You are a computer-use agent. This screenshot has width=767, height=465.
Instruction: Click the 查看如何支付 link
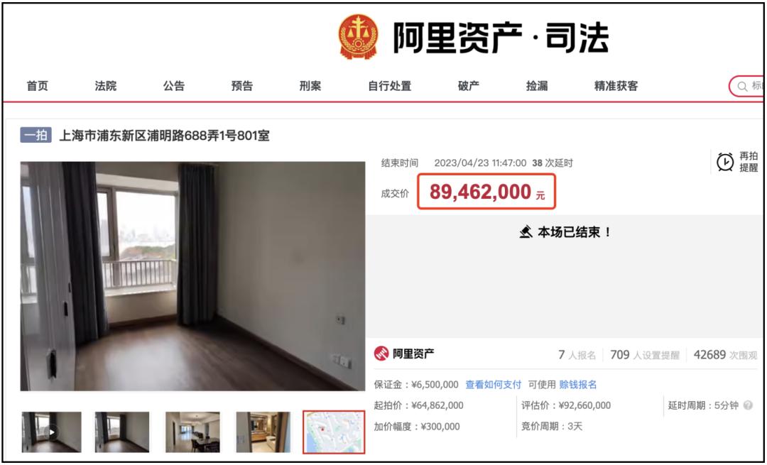tap(493, 385)
